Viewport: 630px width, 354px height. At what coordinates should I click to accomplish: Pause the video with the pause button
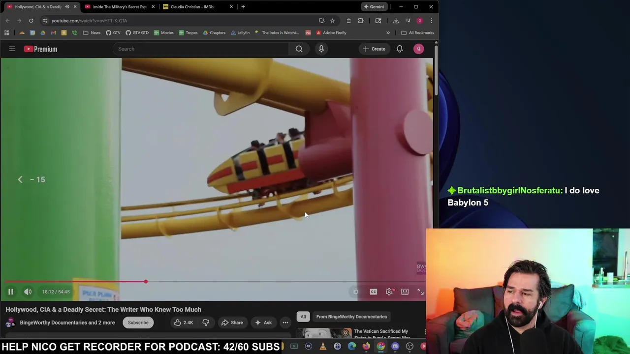click(10, 292)
